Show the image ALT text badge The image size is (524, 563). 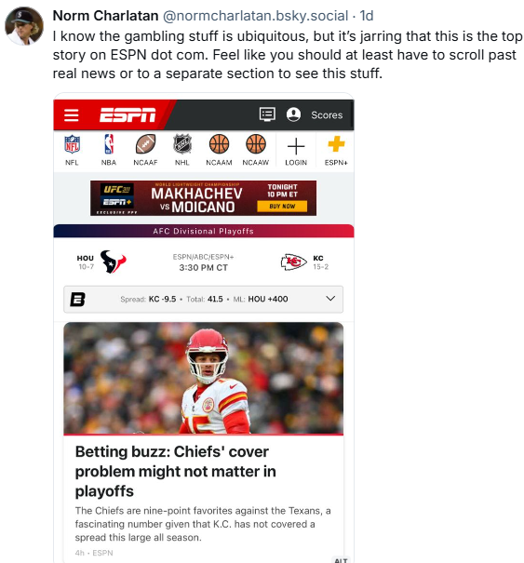point(340,560)
